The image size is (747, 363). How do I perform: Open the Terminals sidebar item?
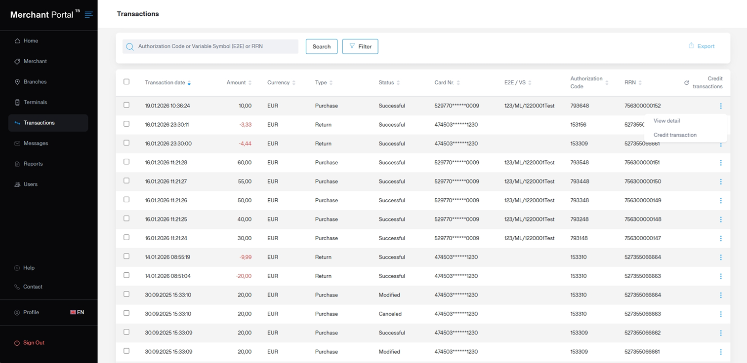(x=35, y=102)
